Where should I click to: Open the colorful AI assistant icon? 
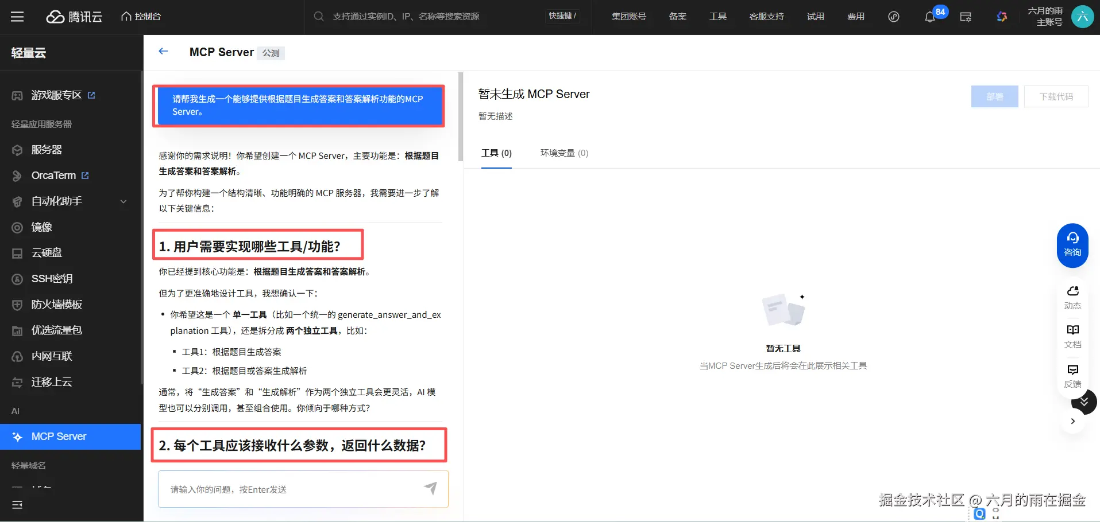pyautogui.click(x=1002, y=17)
